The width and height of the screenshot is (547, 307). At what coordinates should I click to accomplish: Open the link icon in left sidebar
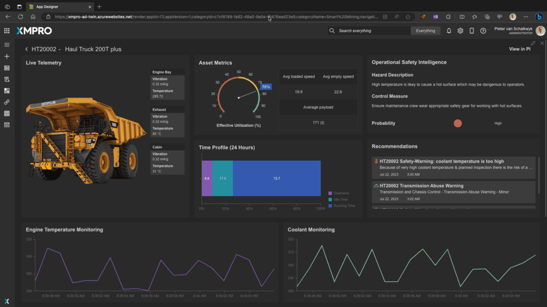(x=7, y=102)
